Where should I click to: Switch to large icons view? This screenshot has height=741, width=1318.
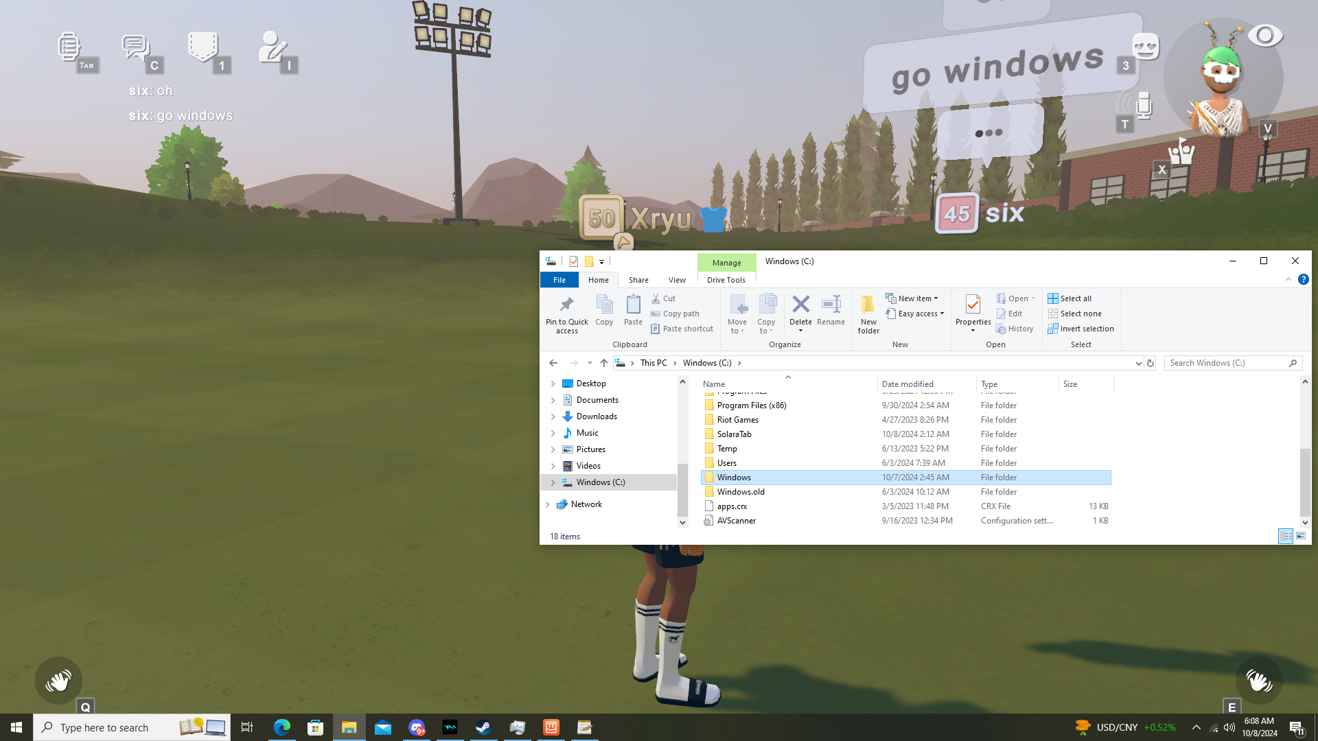point(1301,536)
